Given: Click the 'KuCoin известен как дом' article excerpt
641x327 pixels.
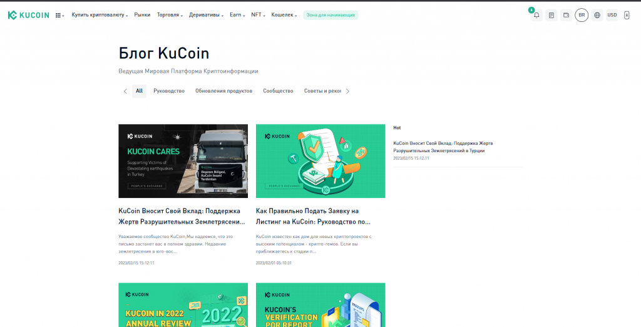Looking at the screenshot, I should tap(314, 244).
